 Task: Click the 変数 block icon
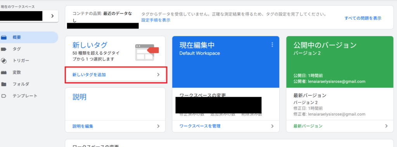point(3,73)
